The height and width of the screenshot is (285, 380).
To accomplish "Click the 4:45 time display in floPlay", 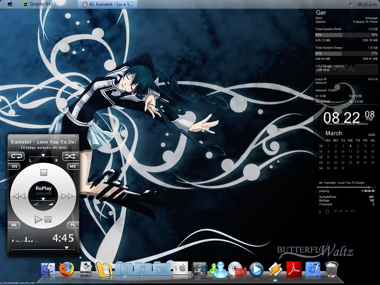I will tap(63, 238).
